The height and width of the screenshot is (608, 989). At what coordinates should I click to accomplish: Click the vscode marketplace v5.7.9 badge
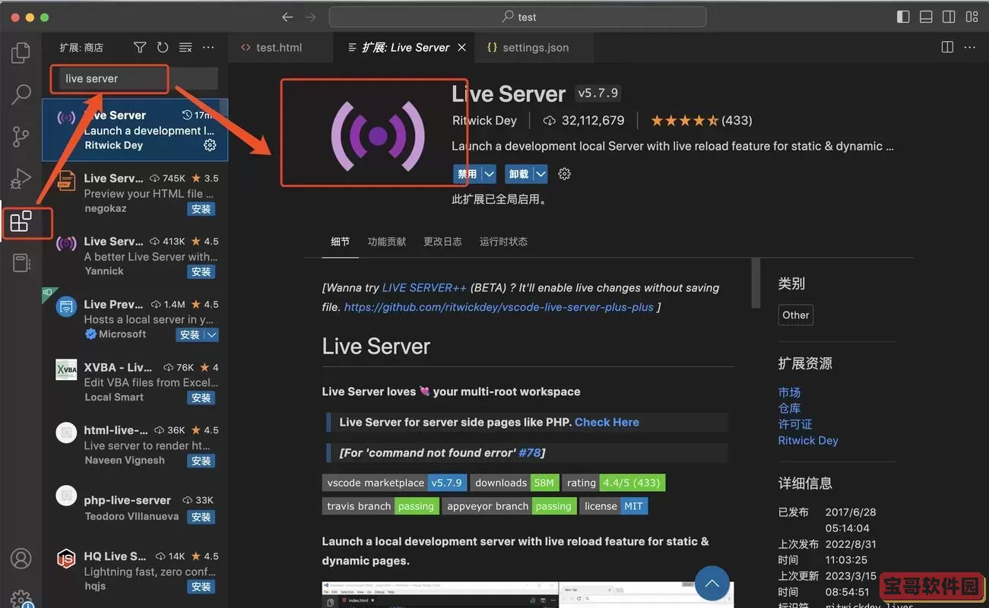395,483
